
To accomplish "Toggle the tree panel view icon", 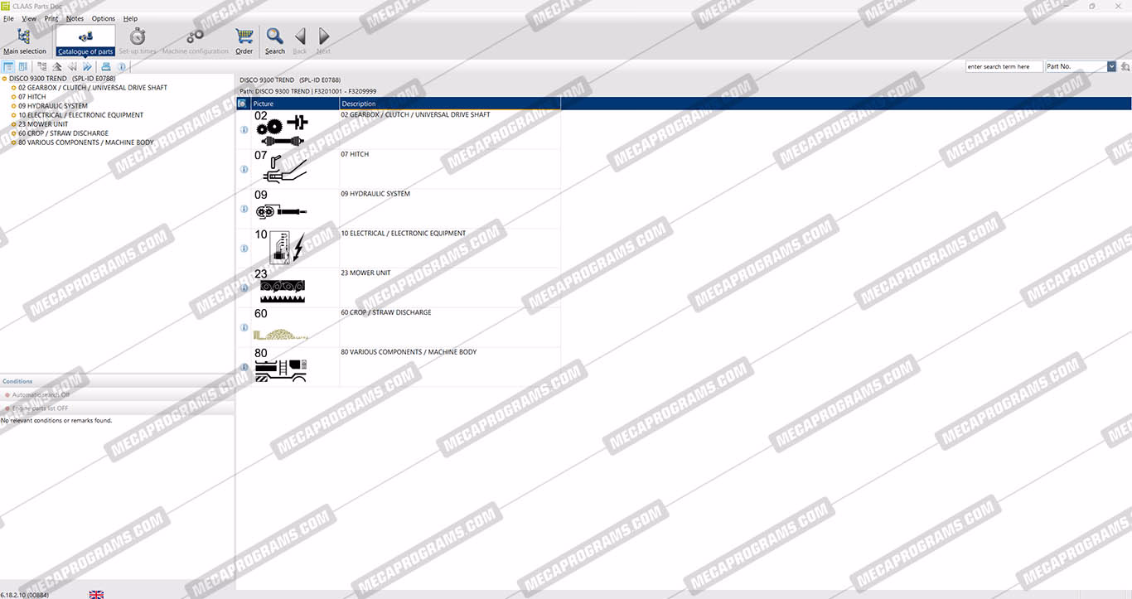I will pos(9,66).
